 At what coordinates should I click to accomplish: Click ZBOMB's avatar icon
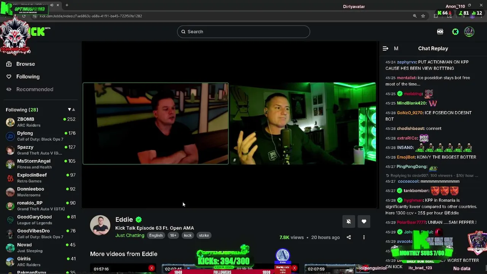10,122
